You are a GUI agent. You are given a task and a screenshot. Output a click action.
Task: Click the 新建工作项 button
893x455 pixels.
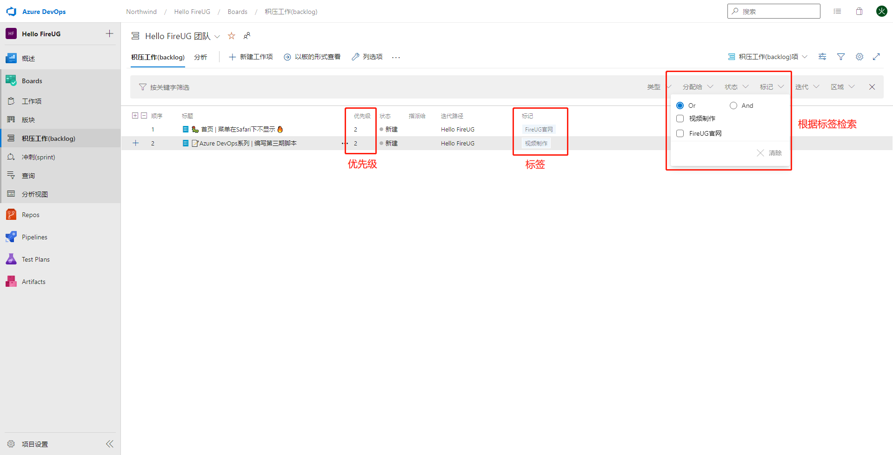tap(251, 57)
